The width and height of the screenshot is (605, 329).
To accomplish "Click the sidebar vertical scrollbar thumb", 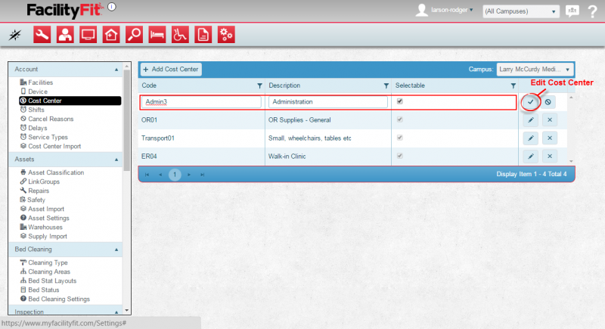I will click(x=126, y=120).
